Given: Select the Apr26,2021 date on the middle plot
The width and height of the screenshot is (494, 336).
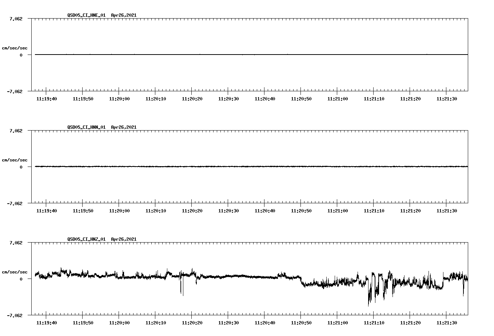Looking at the screenshot, I should pos(123,128).
